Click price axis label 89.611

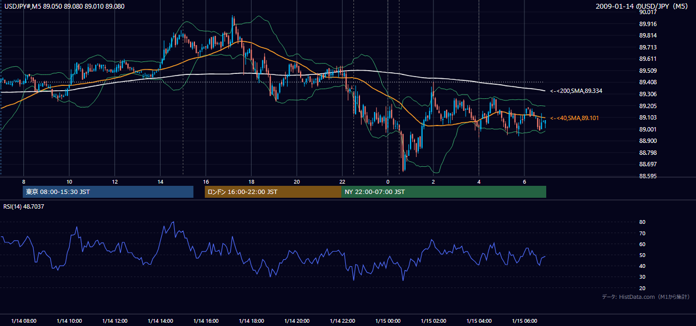tap(648, 59)
